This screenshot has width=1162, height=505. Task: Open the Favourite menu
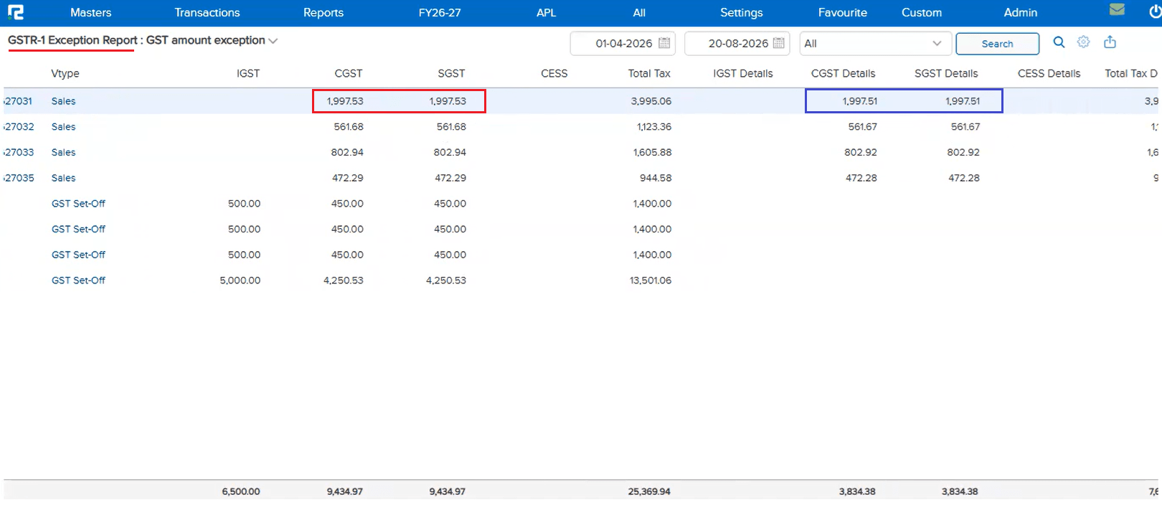[843, 12]
